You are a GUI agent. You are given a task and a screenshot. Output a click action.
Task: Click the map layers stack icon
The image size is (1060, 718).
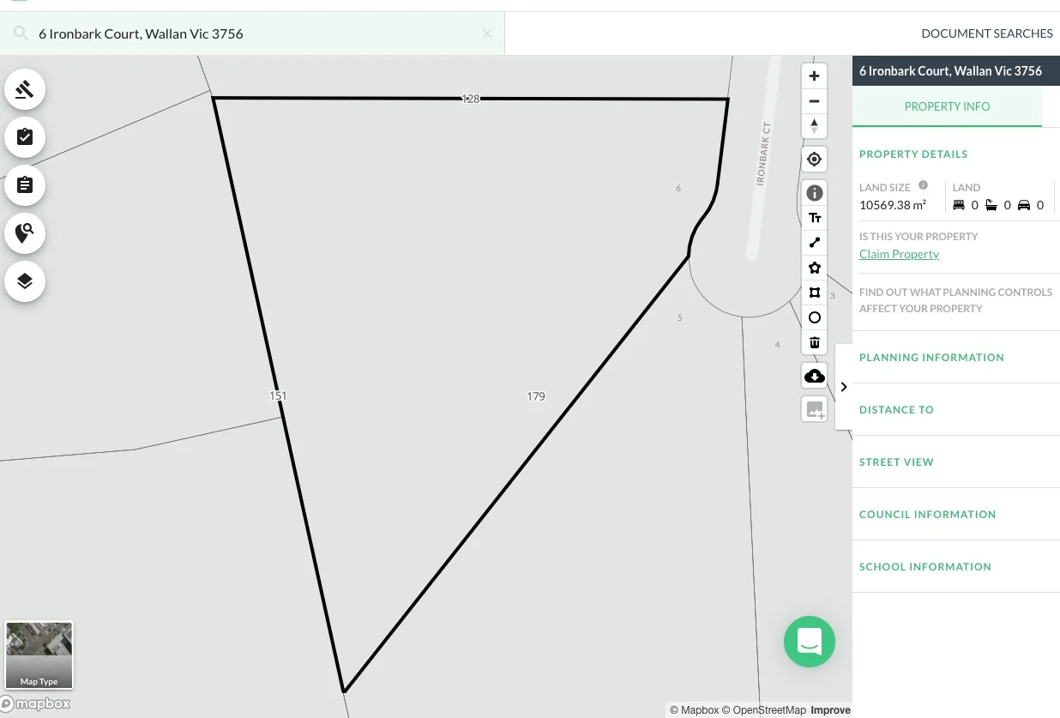tap(25, 281)
